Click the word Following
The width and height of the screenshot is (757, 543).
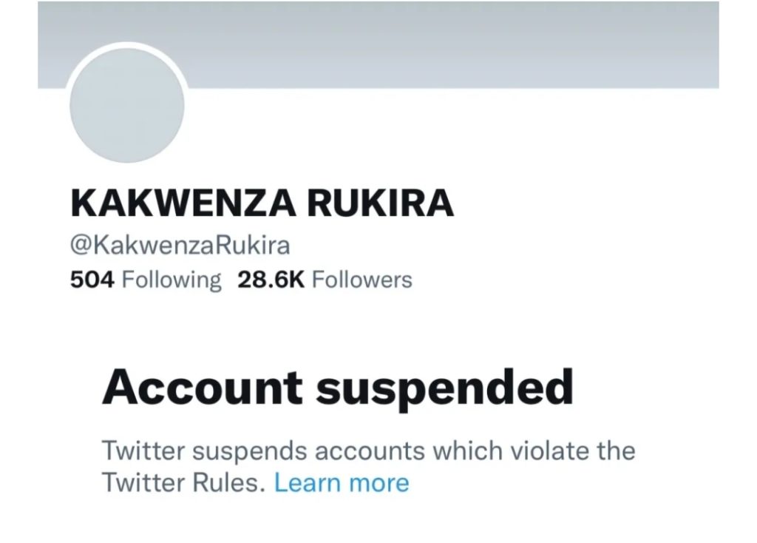point(171,280)
